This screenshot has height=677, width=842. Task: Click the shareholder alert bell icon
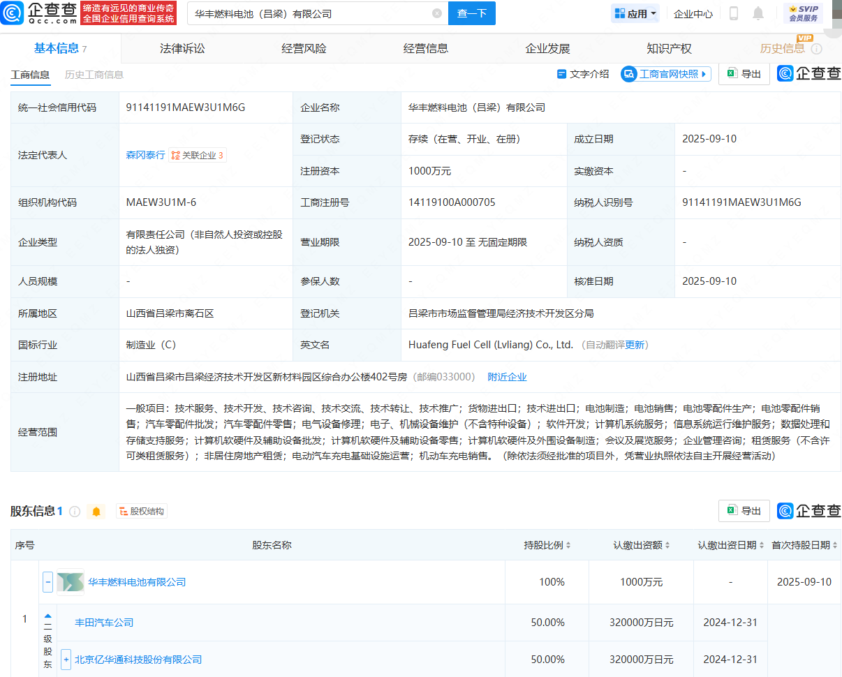[96, 512]
